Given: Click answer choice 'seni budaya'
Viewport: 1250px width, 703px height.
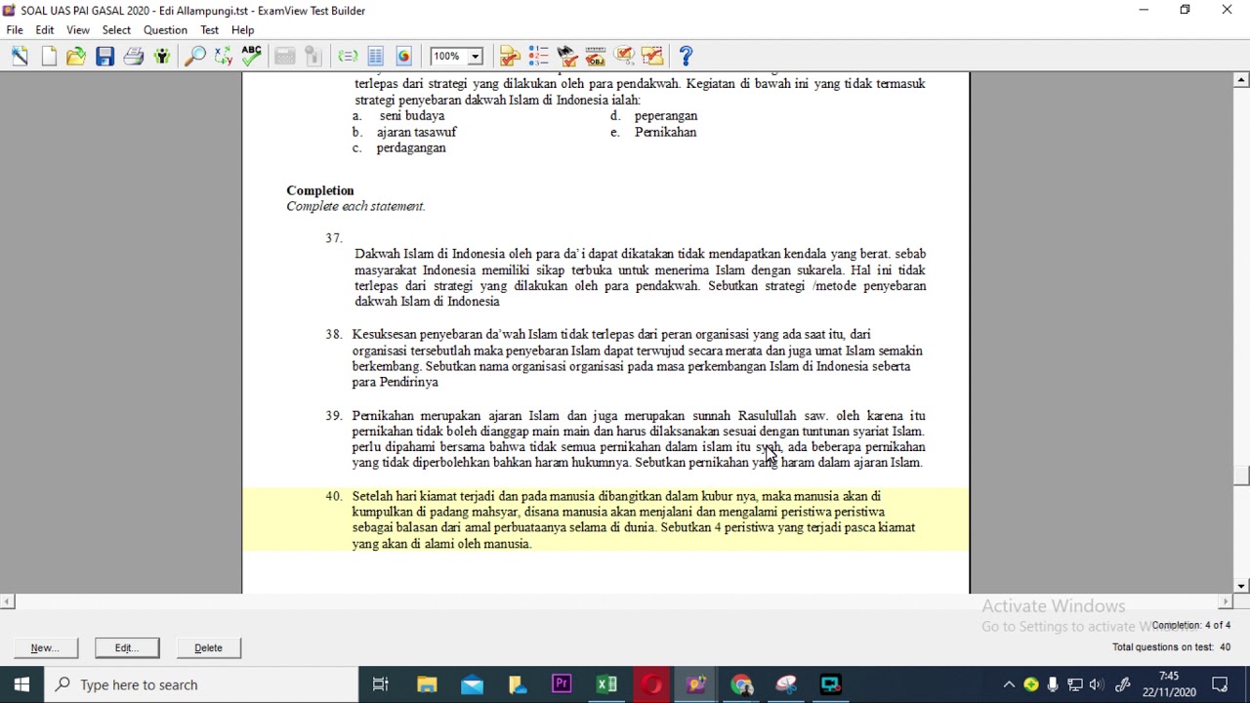Looking at the screenshot, I should [412, 116].
